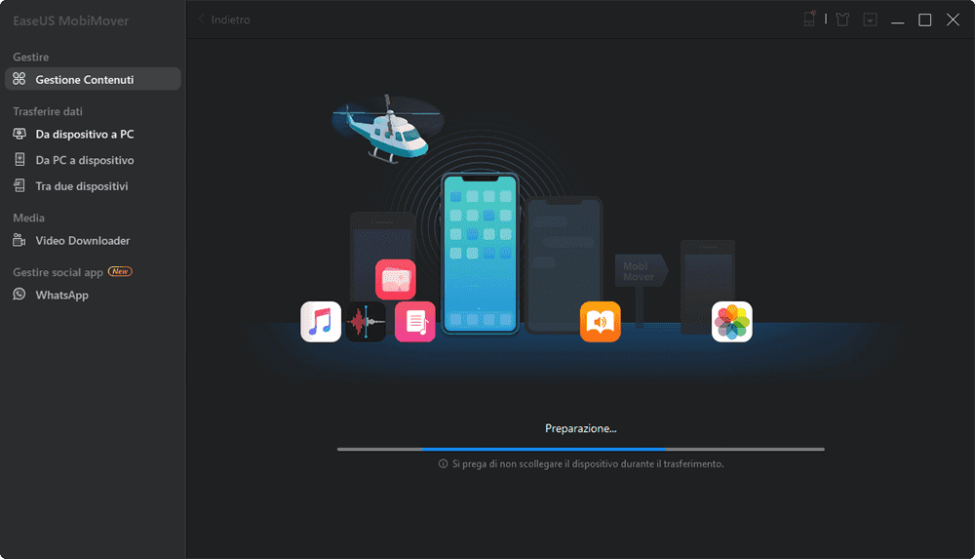Open Gestione Contenuti in sidebar
This screenshot has height=559, width=975.
(x=93, y=79)
